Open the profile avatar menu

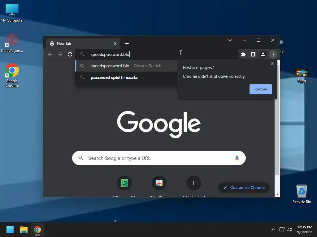pyautogui.click(x=263, y=54)
